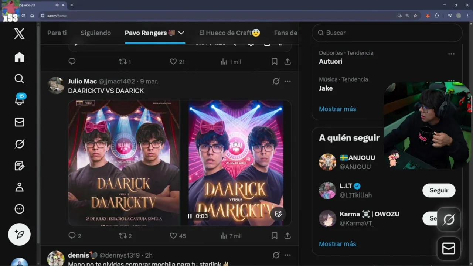Click the Buscar search field
Screen dimensions: 473x266
coord(387,33)
